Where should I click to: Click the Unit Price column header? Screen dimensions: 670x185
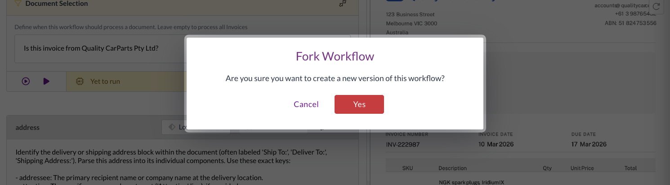click(x=582, y=168)
